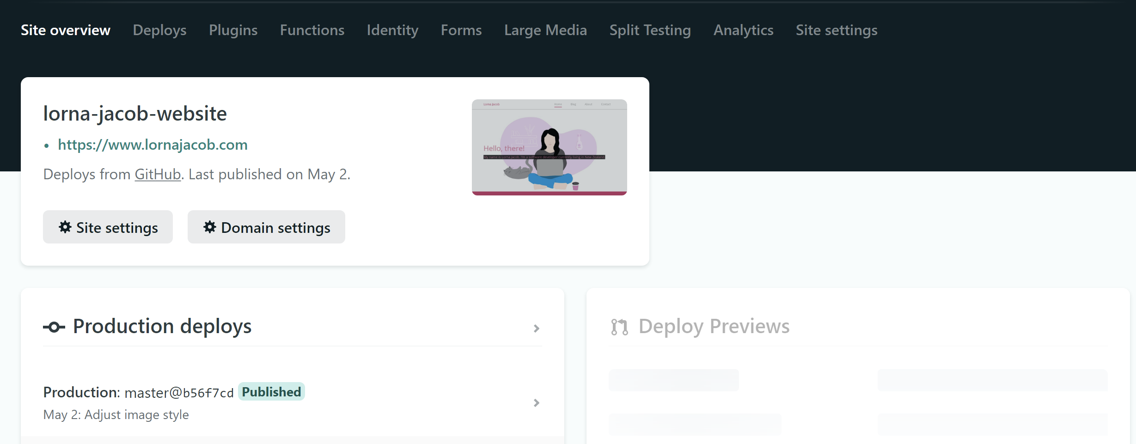Expand Production deploys via its chevron

[x=537, y=328]
